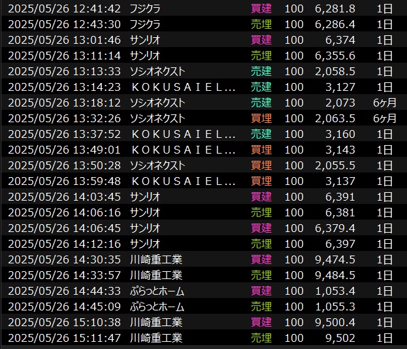The height and width of the screenshot is (349, 407).
Task: Select the 13:32:26 ソシオネクスト row timestamp
Action: [65, 118]
